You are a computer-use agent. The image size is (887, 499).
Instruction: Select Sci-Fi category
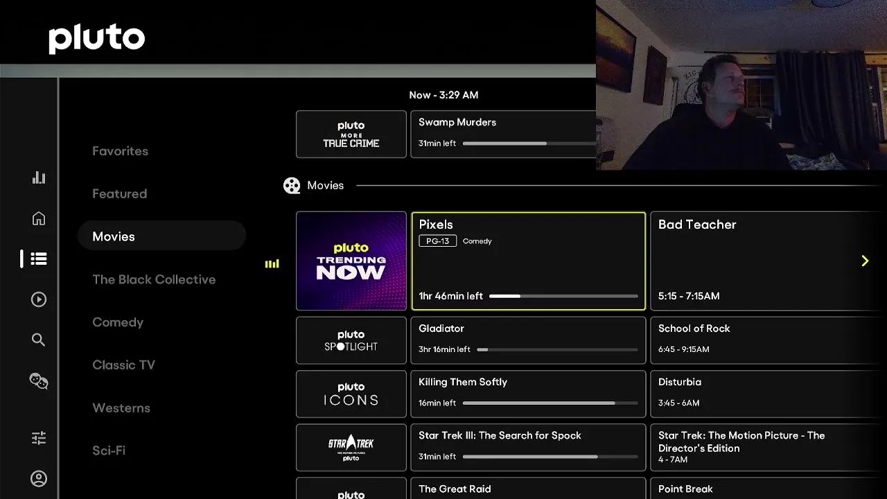tap(109, 450)
